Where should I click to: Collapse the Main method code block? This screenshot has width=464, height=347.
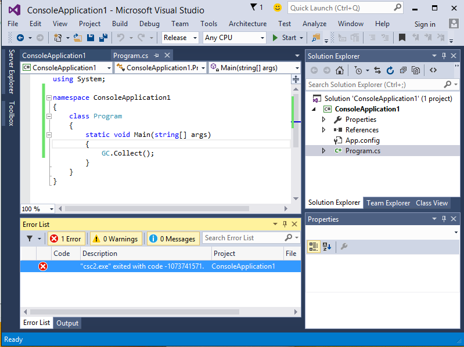click(x=49, y=135)
